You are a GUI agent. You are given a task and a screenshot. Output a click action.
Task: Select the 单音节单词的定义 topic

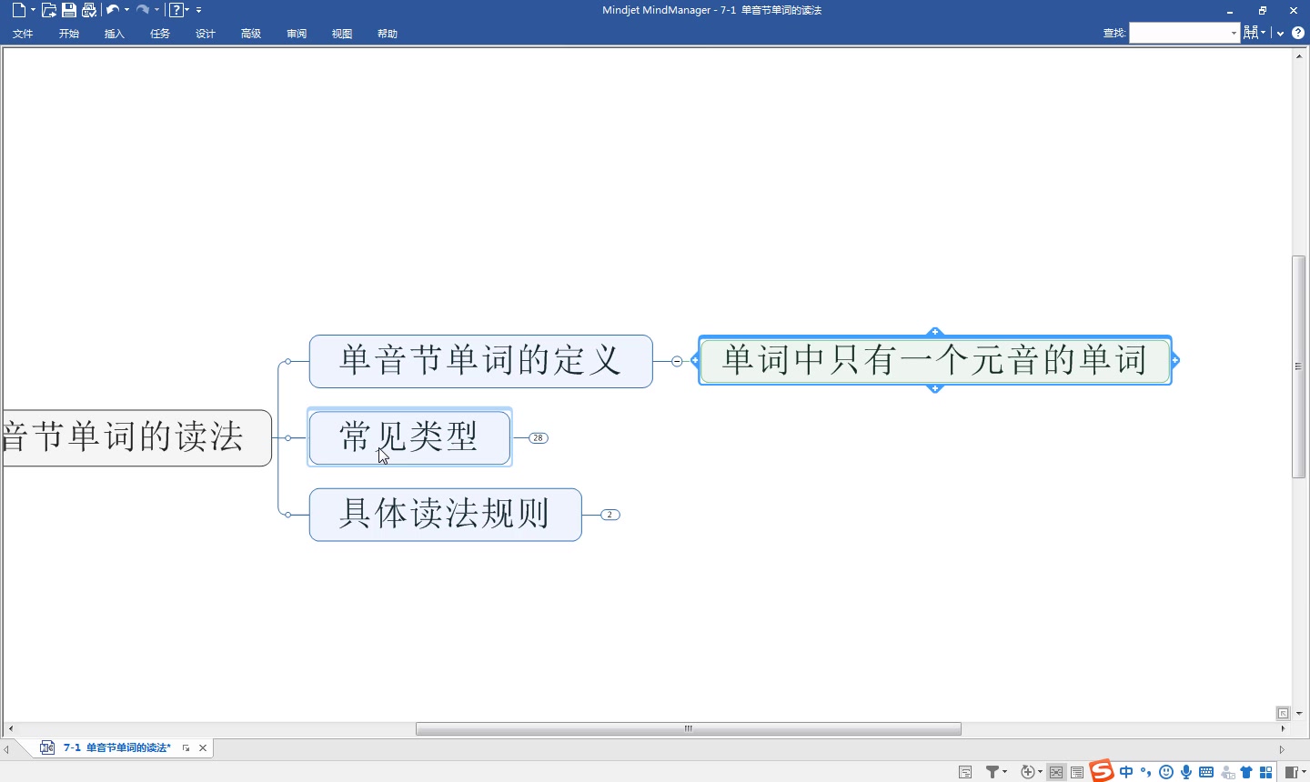pyautogui.click(x=481, y=361)
